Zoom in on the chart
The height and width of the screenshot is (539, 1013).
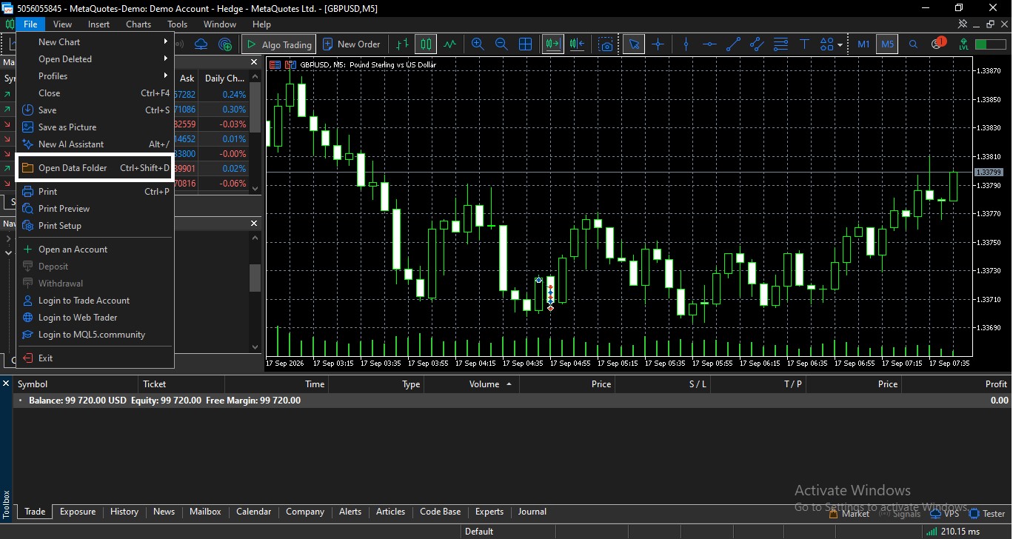click(x=478, y=44)
